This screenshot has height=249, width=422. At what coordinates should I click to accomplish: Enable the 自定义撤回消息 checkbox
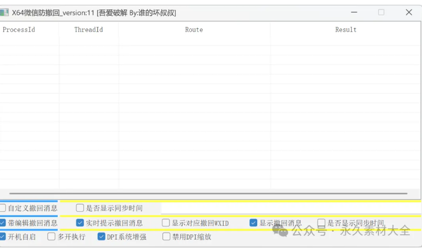3,208
